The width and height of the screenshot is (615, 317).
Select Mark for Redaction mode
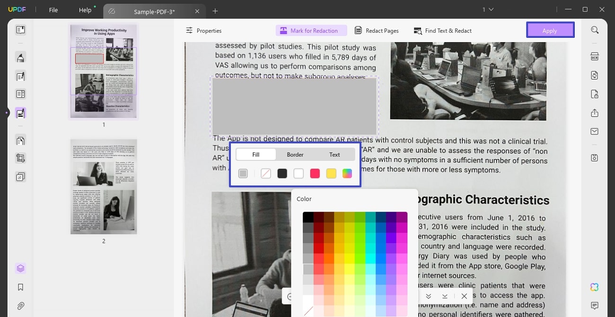pyautogui.click(x=311, y=30)
